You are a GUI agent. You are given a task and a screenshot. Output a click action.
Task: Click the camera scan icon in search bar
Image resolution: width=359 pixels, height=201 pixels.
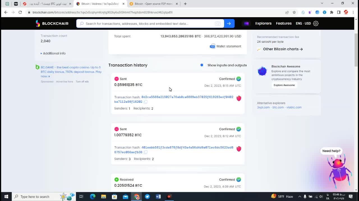[218, 24]
